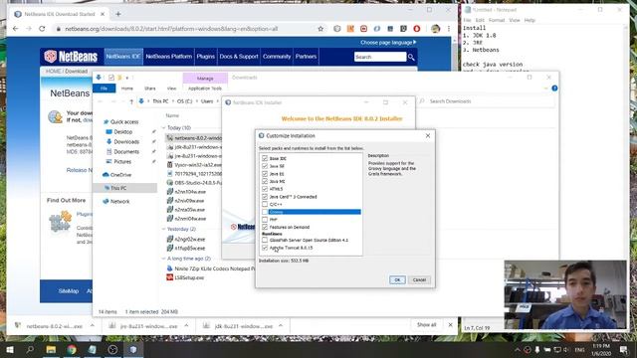
Task: Open Explorer Share ribbon tab
Action: pos(150,89)
